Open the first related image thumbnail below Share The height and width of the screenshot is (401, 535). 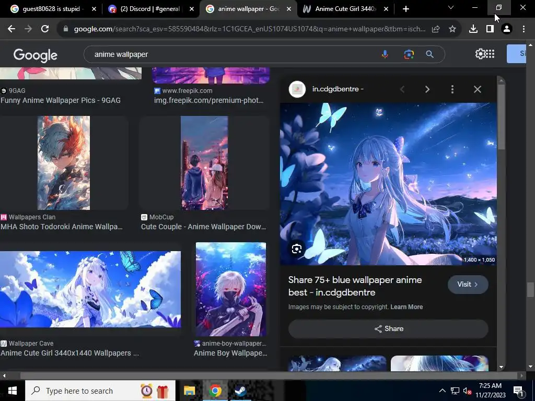coord(337,363)
